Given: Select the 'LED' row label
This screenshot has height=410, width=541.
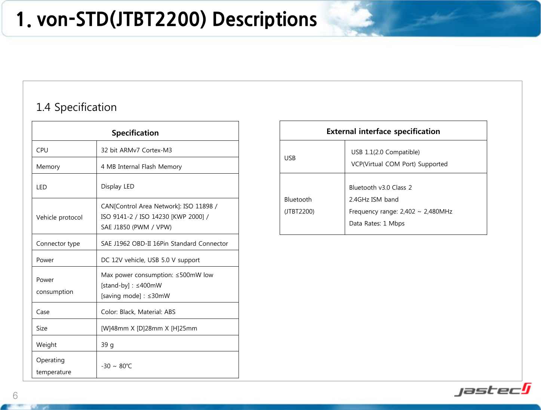Looking at the screenshot, I should [42, 187].
